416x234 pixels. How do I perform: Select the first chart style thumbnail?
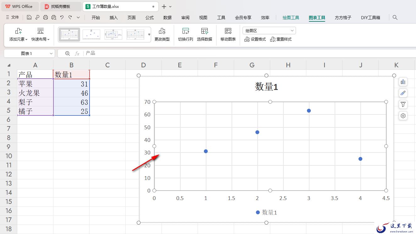[x=69, y=35]
